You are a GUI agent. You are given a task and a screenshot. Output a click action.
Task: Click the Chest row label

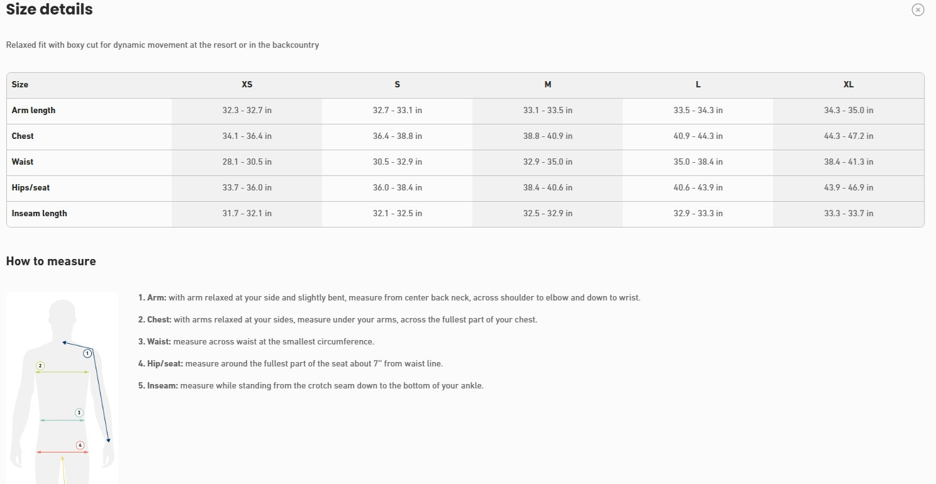point(23,136)
